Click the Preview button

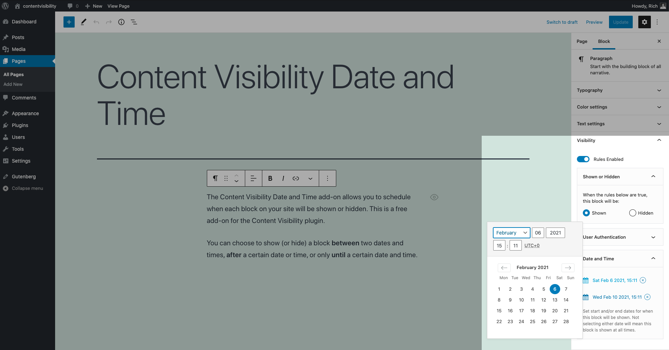tap(594, 22)
